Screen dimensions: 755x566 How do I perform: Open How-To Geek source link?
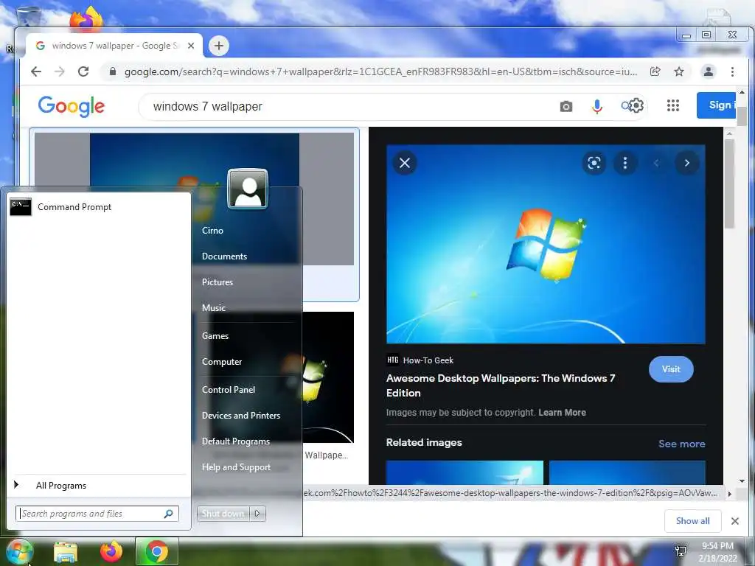pyautogui.click(x=420, y=360)
